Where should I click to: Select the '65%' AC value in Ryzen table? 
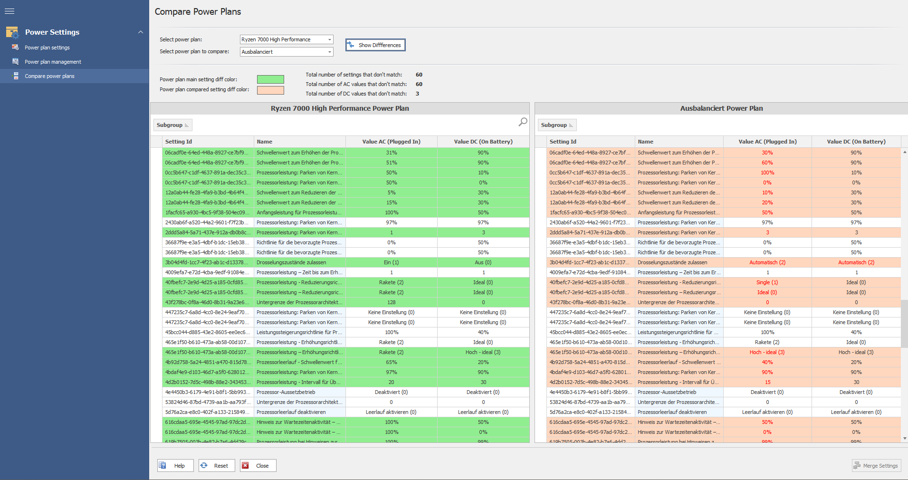click(x=392, y=362)
